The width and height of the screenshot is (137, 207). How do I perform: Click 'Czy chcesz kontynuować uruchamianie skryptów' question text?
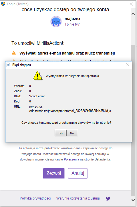[x=66, y=123]
